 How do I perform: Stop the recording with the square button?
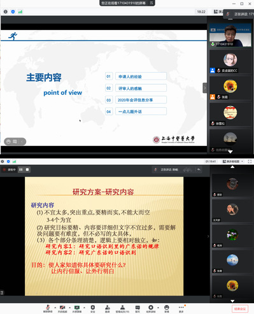[x=27, y=169]
